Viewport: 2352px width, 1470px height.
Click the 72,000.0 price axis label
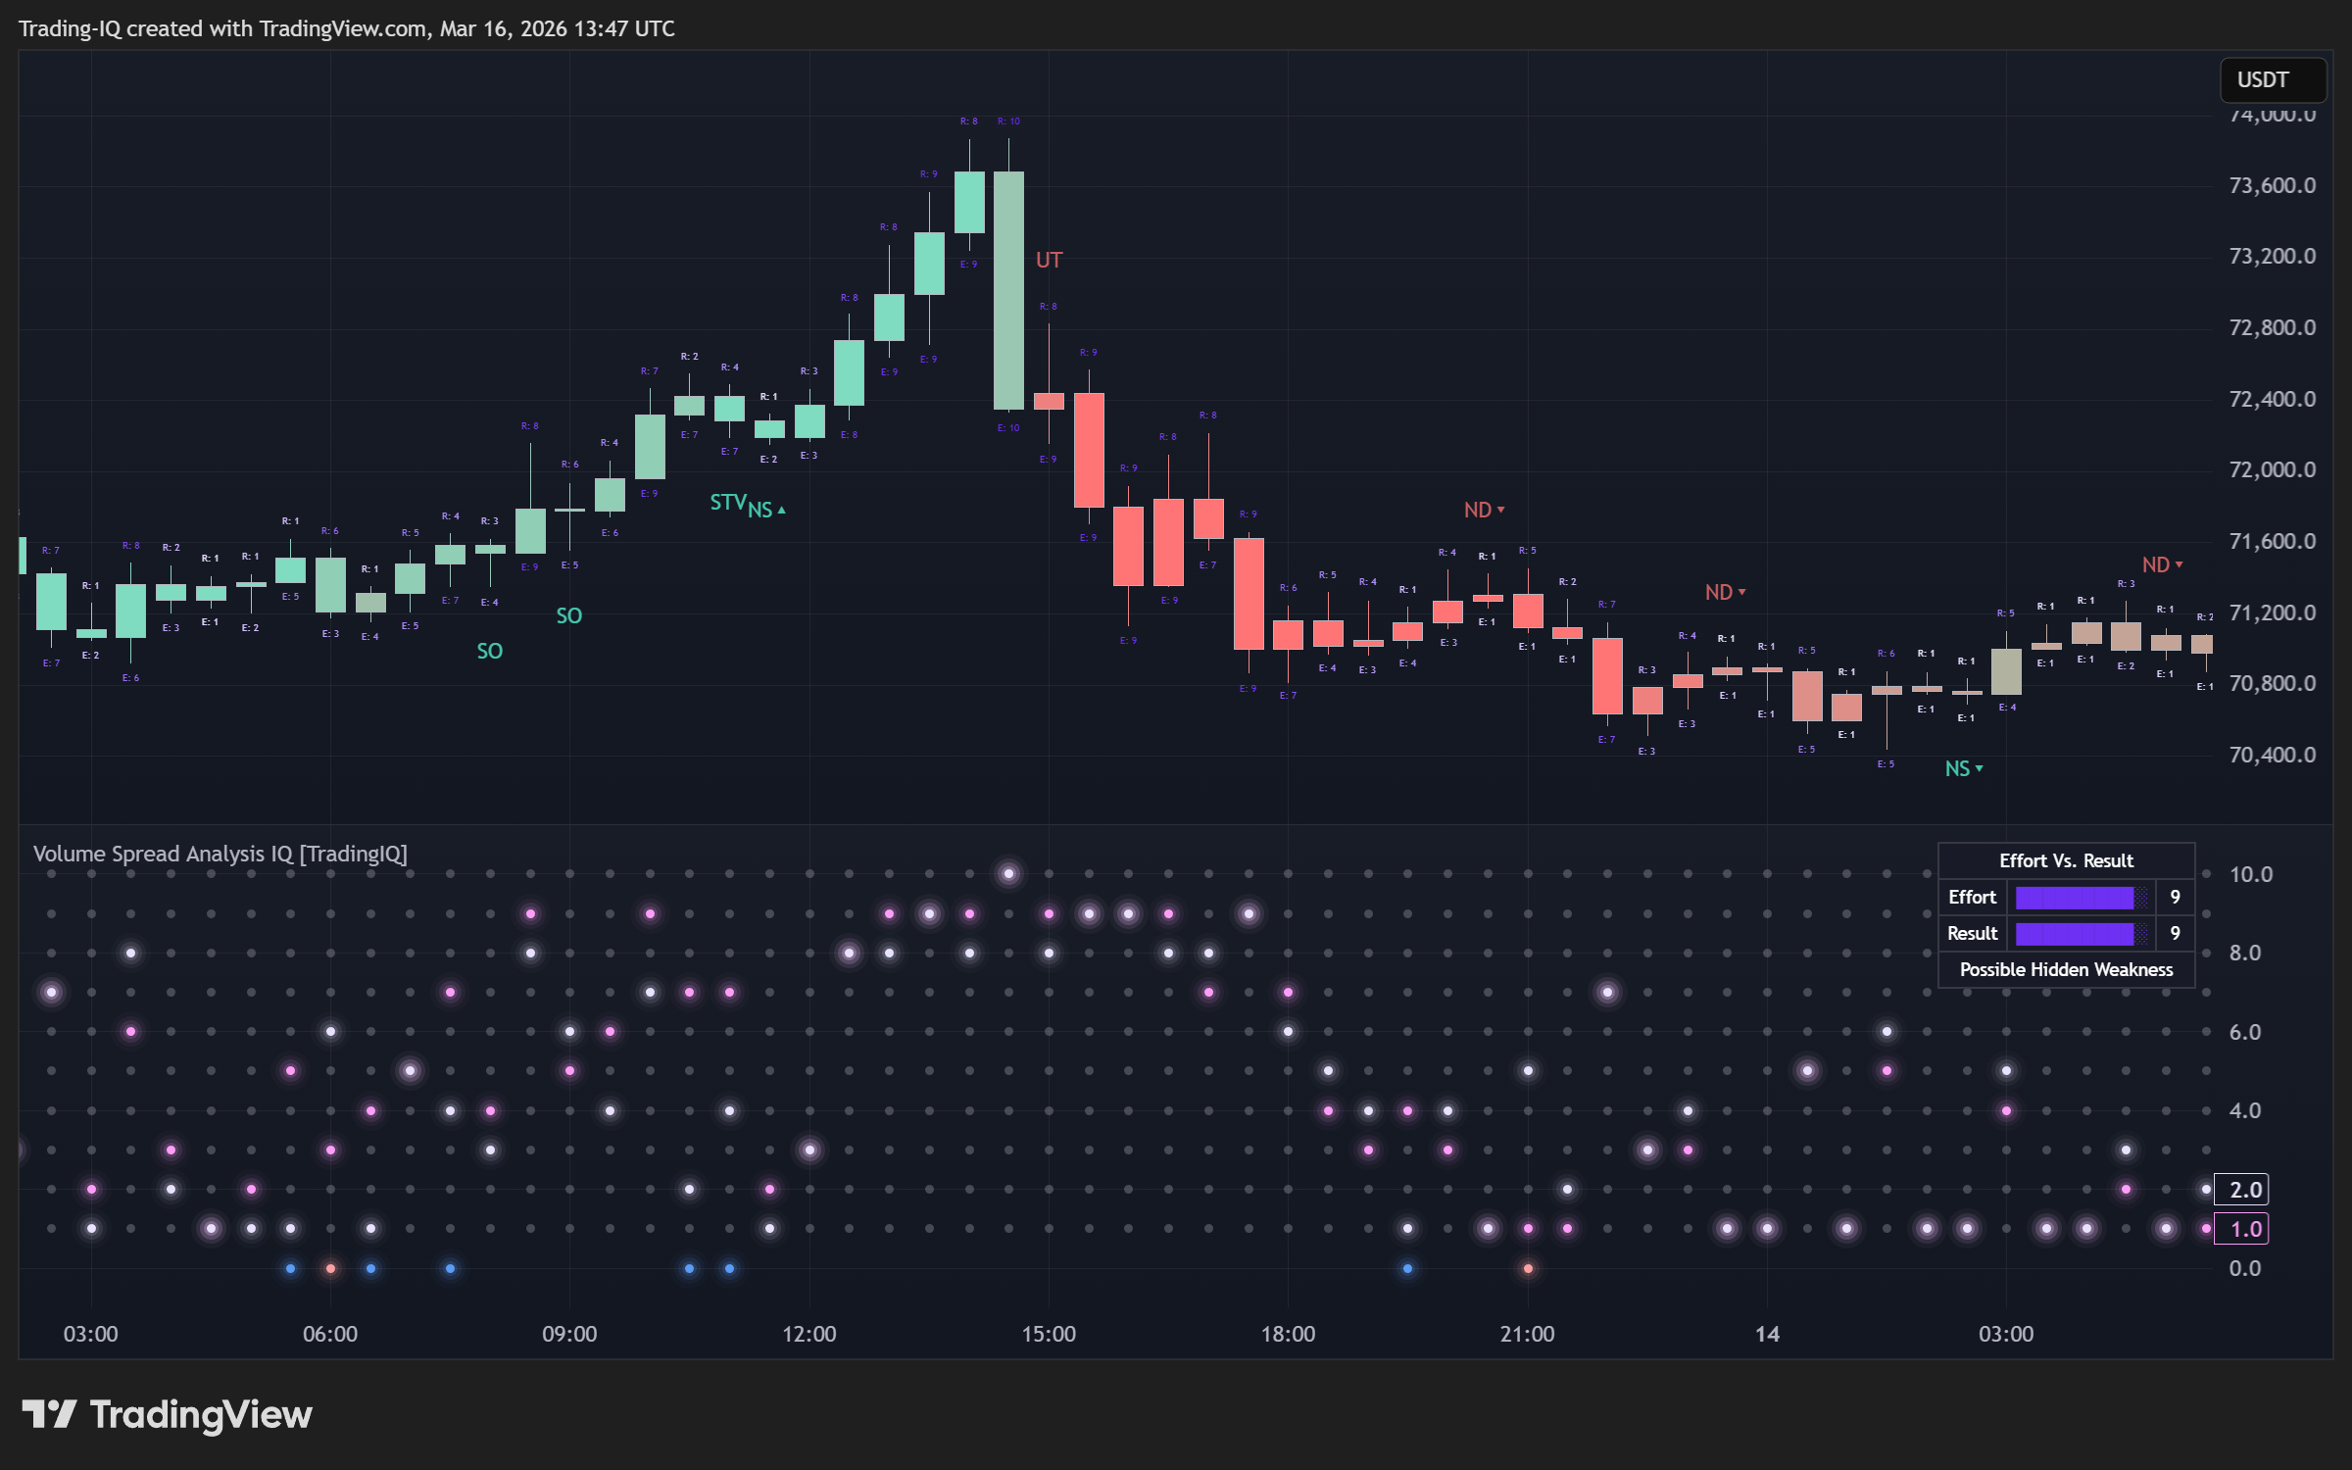[x=2272, y=469]
